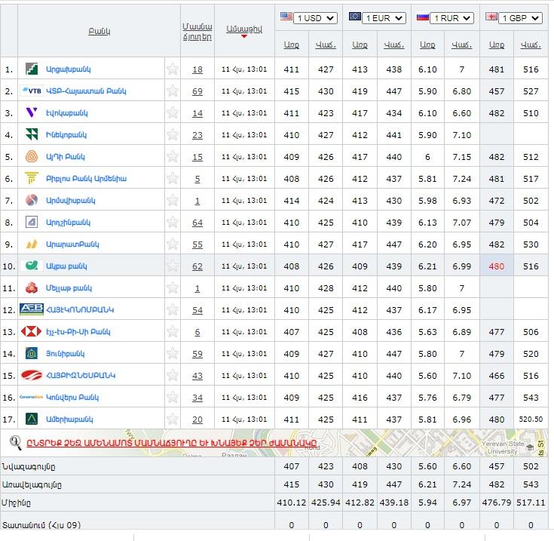Click the ID Bank orange logo
Screen dimensions: 554x541
32,157
